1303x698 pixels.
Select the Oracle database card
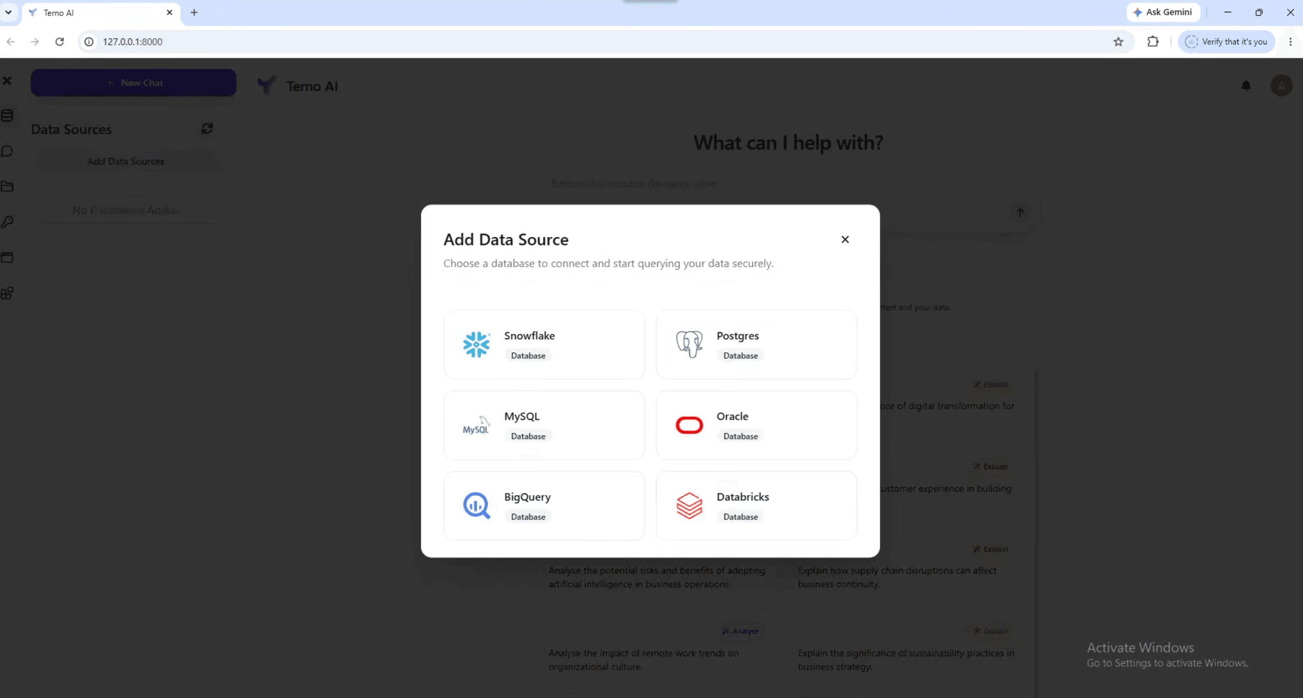click(756, 425)
